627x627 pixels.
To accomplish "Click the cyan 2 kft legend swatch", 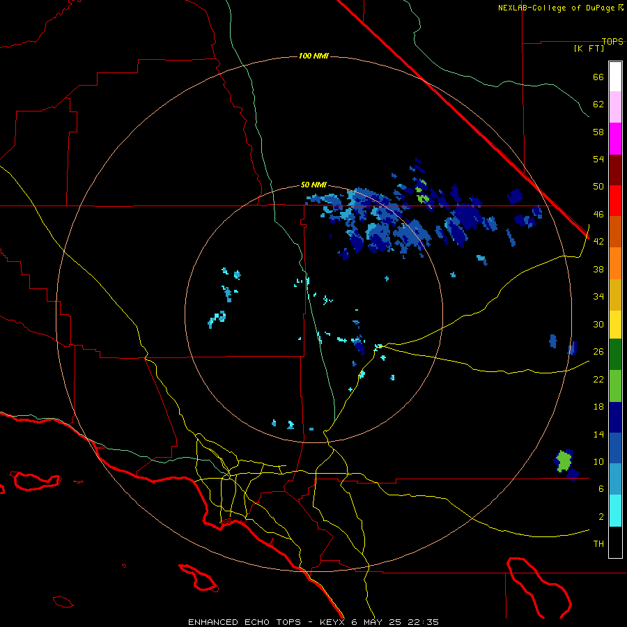I will click(615, 511).
